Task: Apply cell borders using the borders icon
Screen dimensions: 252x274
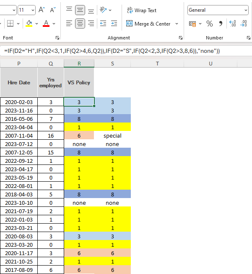Action: [x=10, y=23]
